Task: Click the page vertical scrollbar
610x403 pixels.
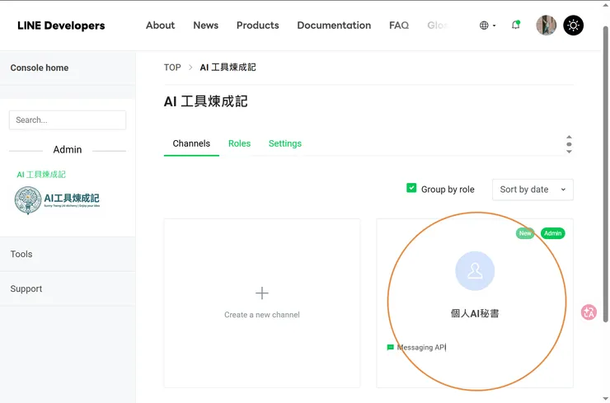Action: [606, 174]
